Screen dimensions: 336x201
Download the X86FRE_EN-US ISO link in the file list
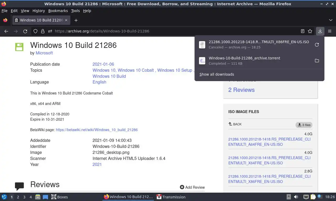269,179
